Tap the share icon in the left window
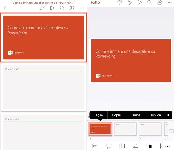The image size is (174, 150). (72, 8)
